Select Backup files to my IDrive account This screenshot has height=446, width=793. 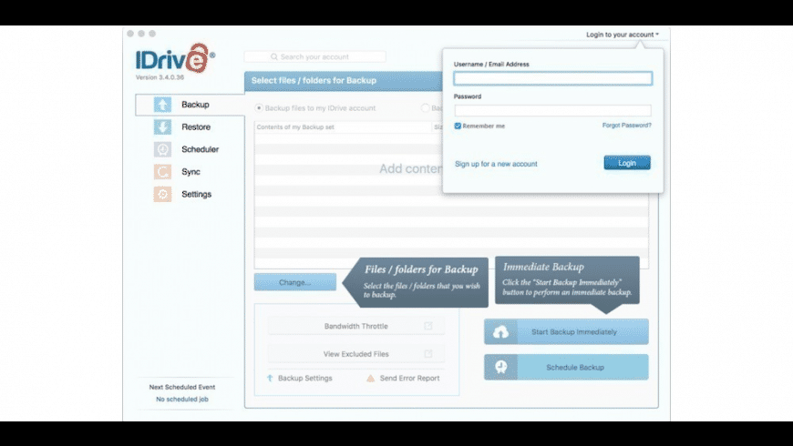click(x=259, y=108)
